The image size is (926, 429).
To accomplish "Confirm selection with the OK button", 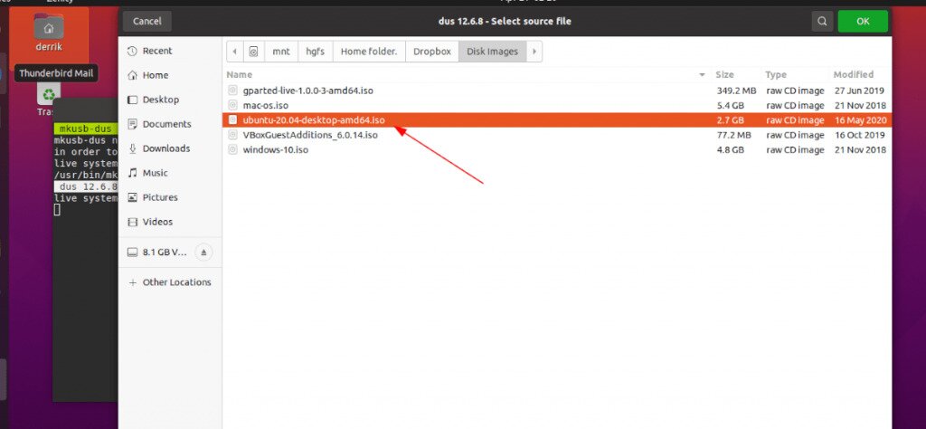I will coord(863,22).
